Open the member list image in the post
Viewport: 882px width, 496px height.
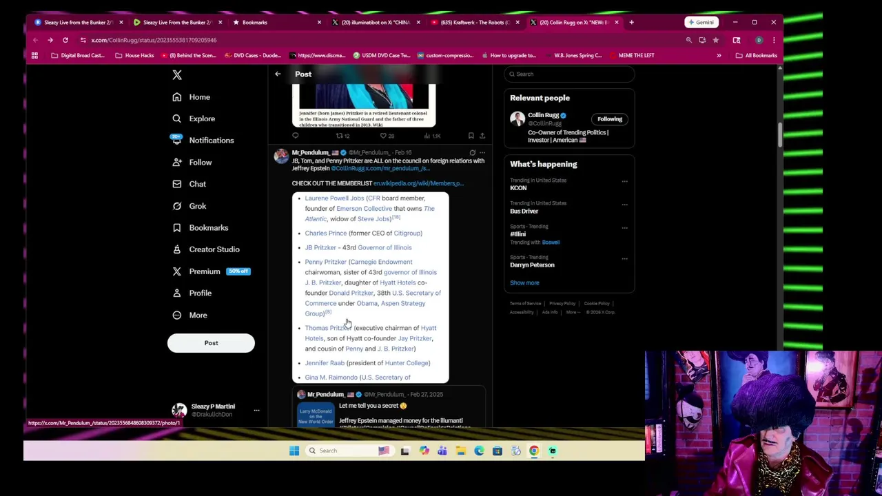[x=371, y=287]
